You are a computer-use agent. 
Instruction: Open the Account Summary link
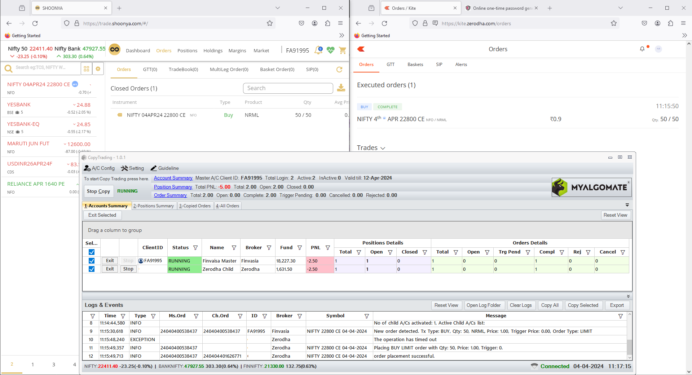[173, 178]
